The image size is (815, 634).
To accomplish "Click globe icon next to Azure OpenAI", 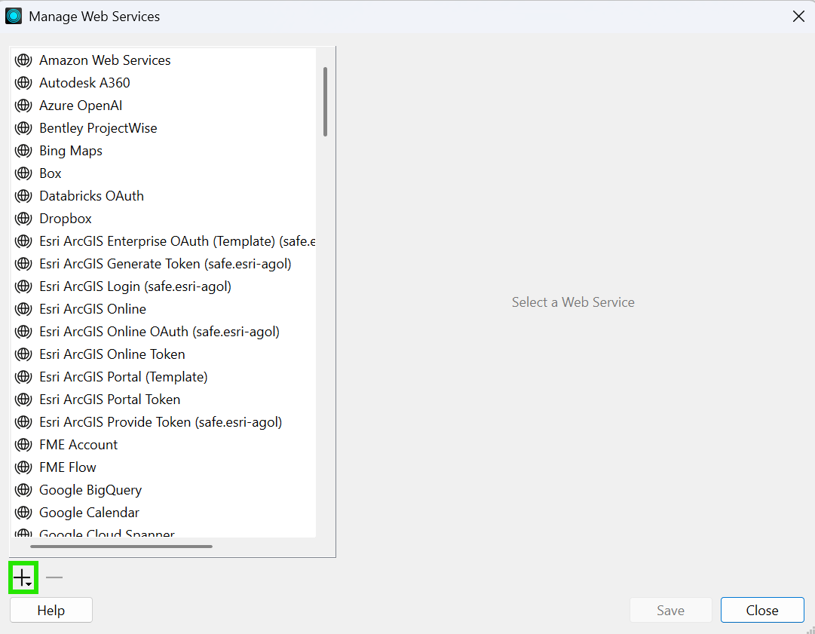I will click(23, 106).
